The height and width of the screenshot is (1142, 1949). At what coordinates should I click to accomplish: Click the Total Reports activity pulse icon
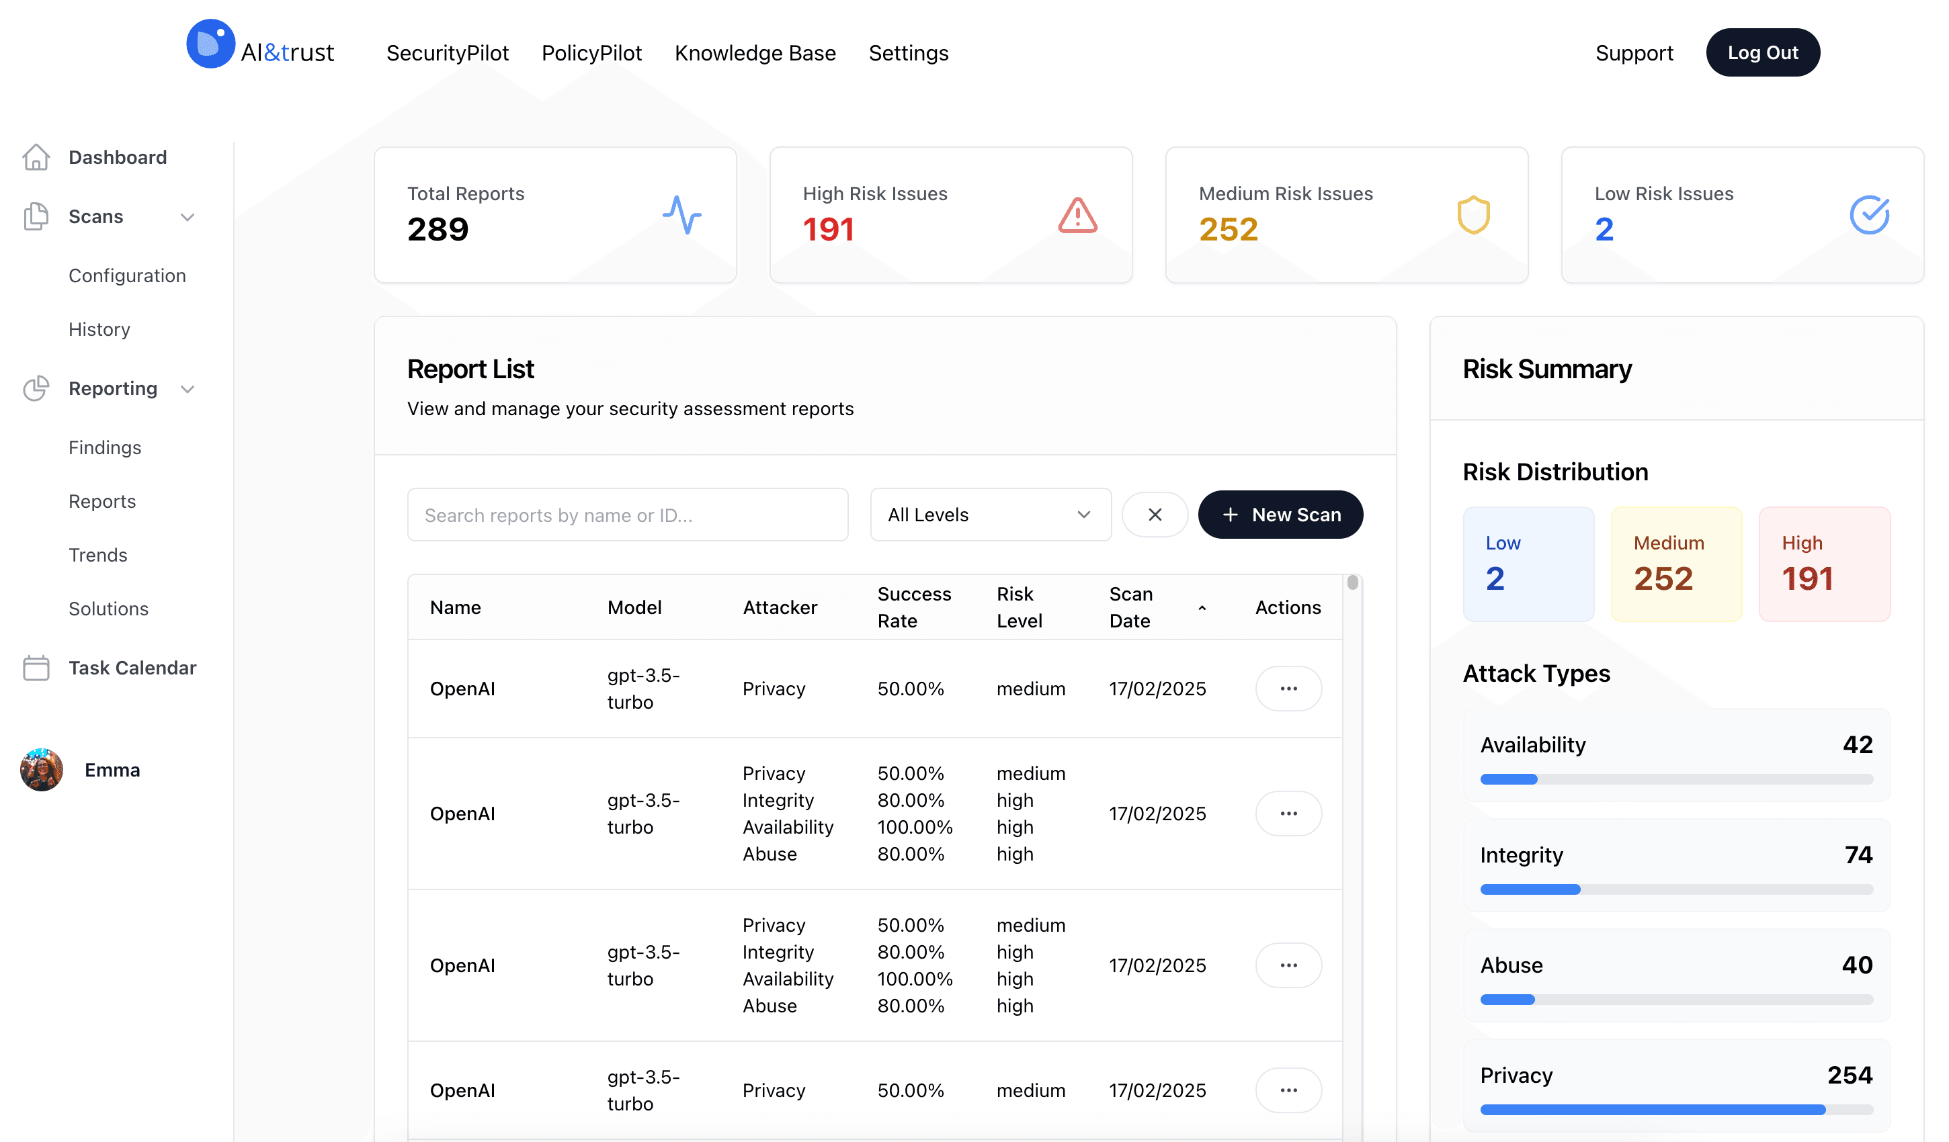pyautogui.click(x=682, y=215)
